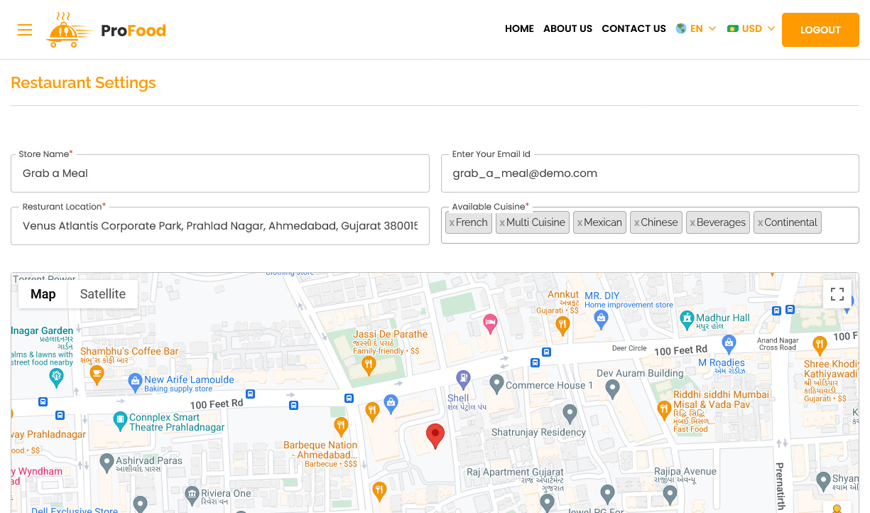Screen dimensions: 870x513
Task: Click the Shell gas station map icon
Action: [x=463, y=378]
